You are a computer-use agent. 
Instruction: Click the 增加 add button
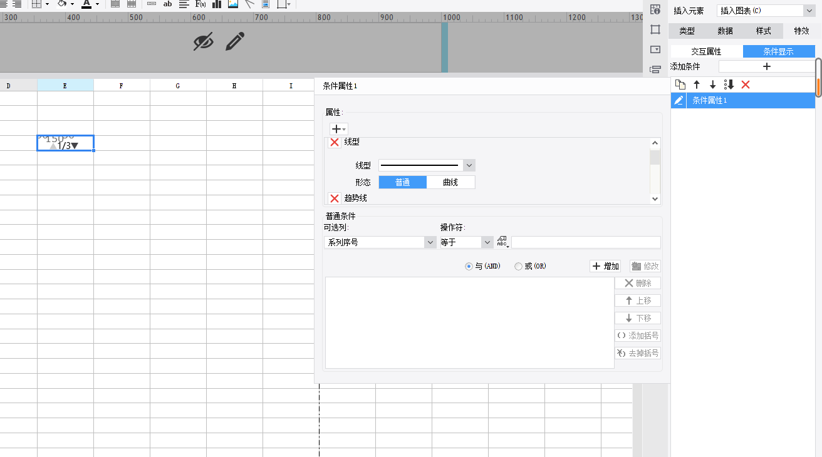(x=605, y=266)
